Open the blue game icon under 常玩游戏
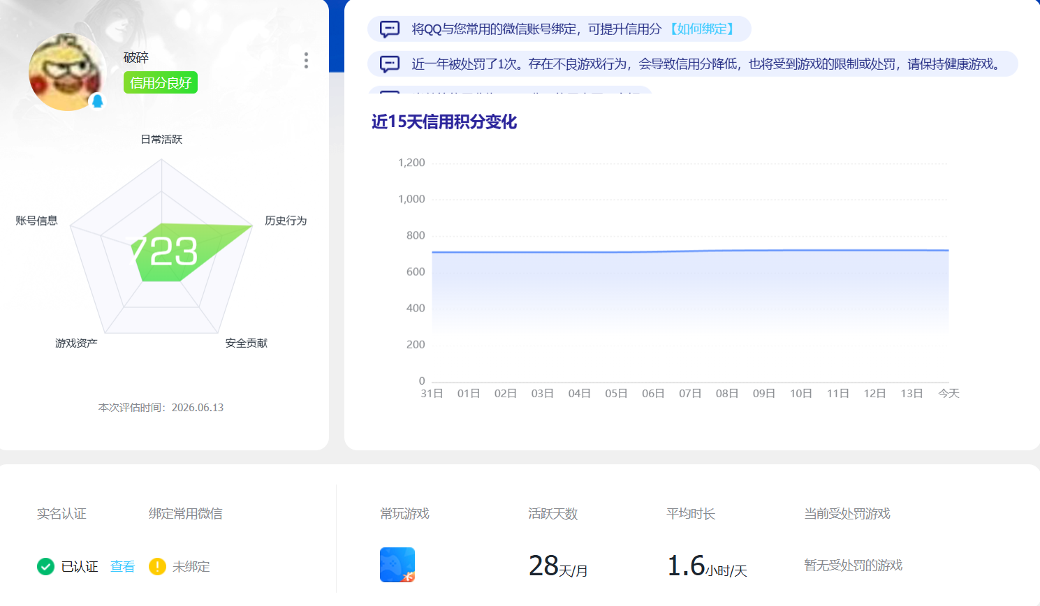 (397, 565)
